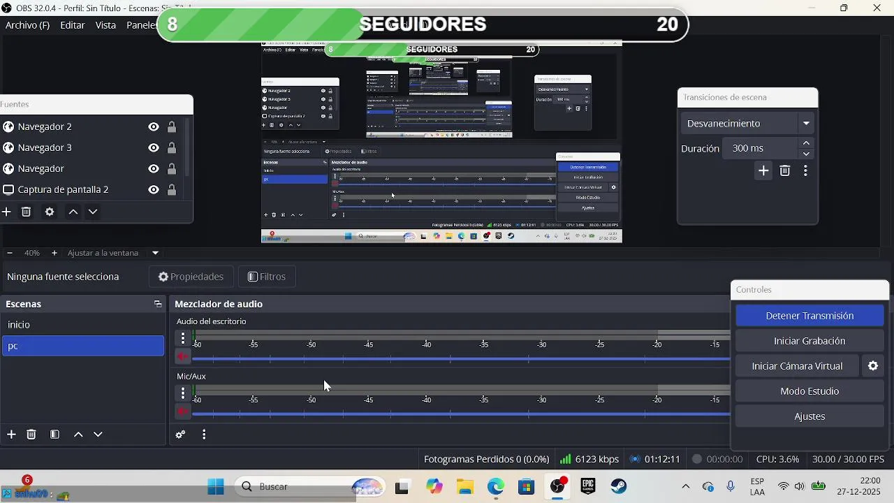Move source up in Fuentes list

click(73, 212)
